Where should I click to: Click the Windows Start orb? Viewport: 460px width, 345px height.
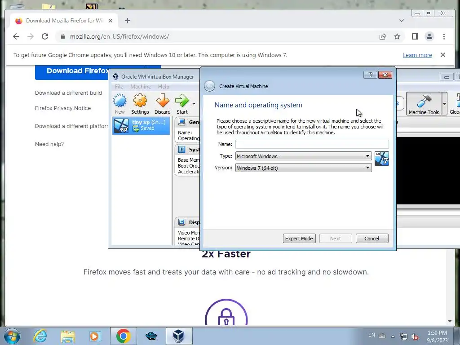pyautogui.click(x=12, y=336)
